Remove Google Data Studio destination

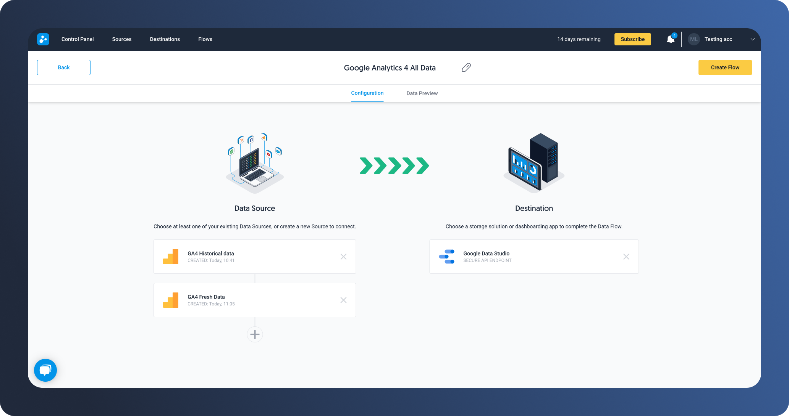(626, 257)
